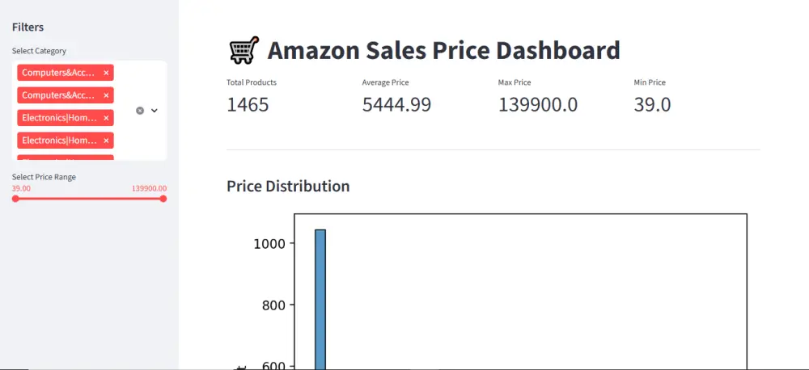The height and width of the screenshot is (370, 809).
Task: Click the shopping cart emoji icon
Action: pyautogui.click(x=244, y=51)
